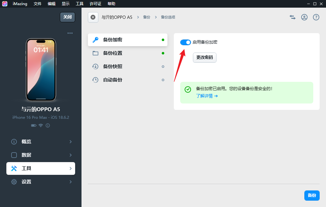Image resolution: width=326 pixels, height=207 pixels.
Task: Click 与亓的OPPO A5 breadcrumb
Action: (117, 17)
